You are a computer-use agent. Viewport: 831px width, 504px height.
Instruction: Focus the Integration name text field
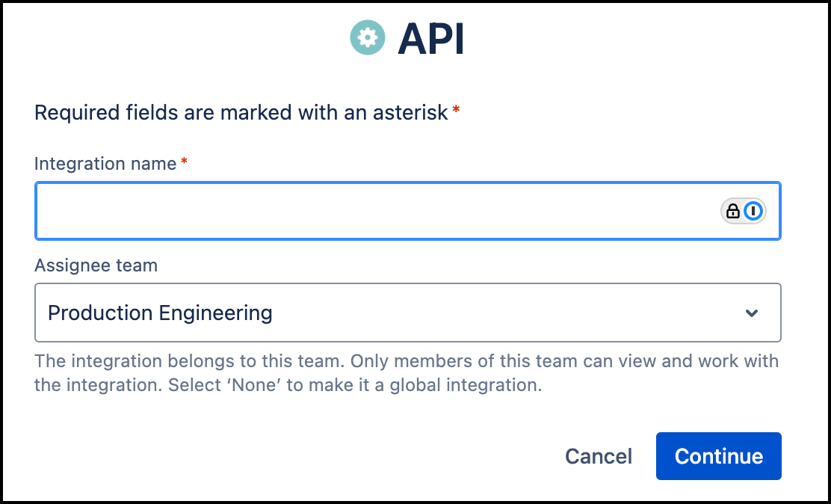[x=374, y=212]
